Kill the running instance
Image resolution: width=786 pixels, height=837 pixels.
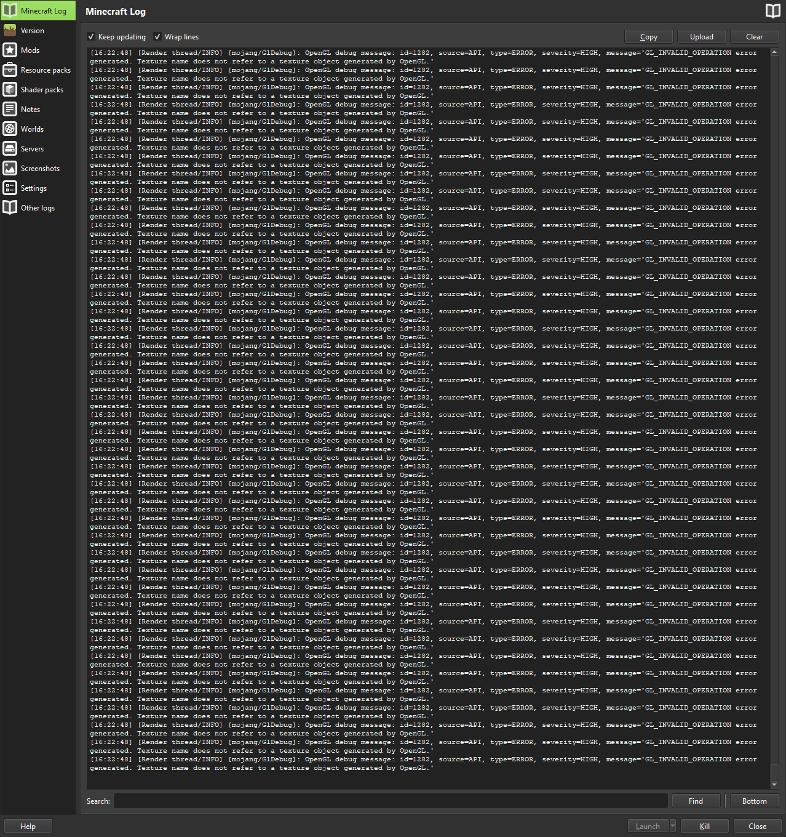click(705, 826)
